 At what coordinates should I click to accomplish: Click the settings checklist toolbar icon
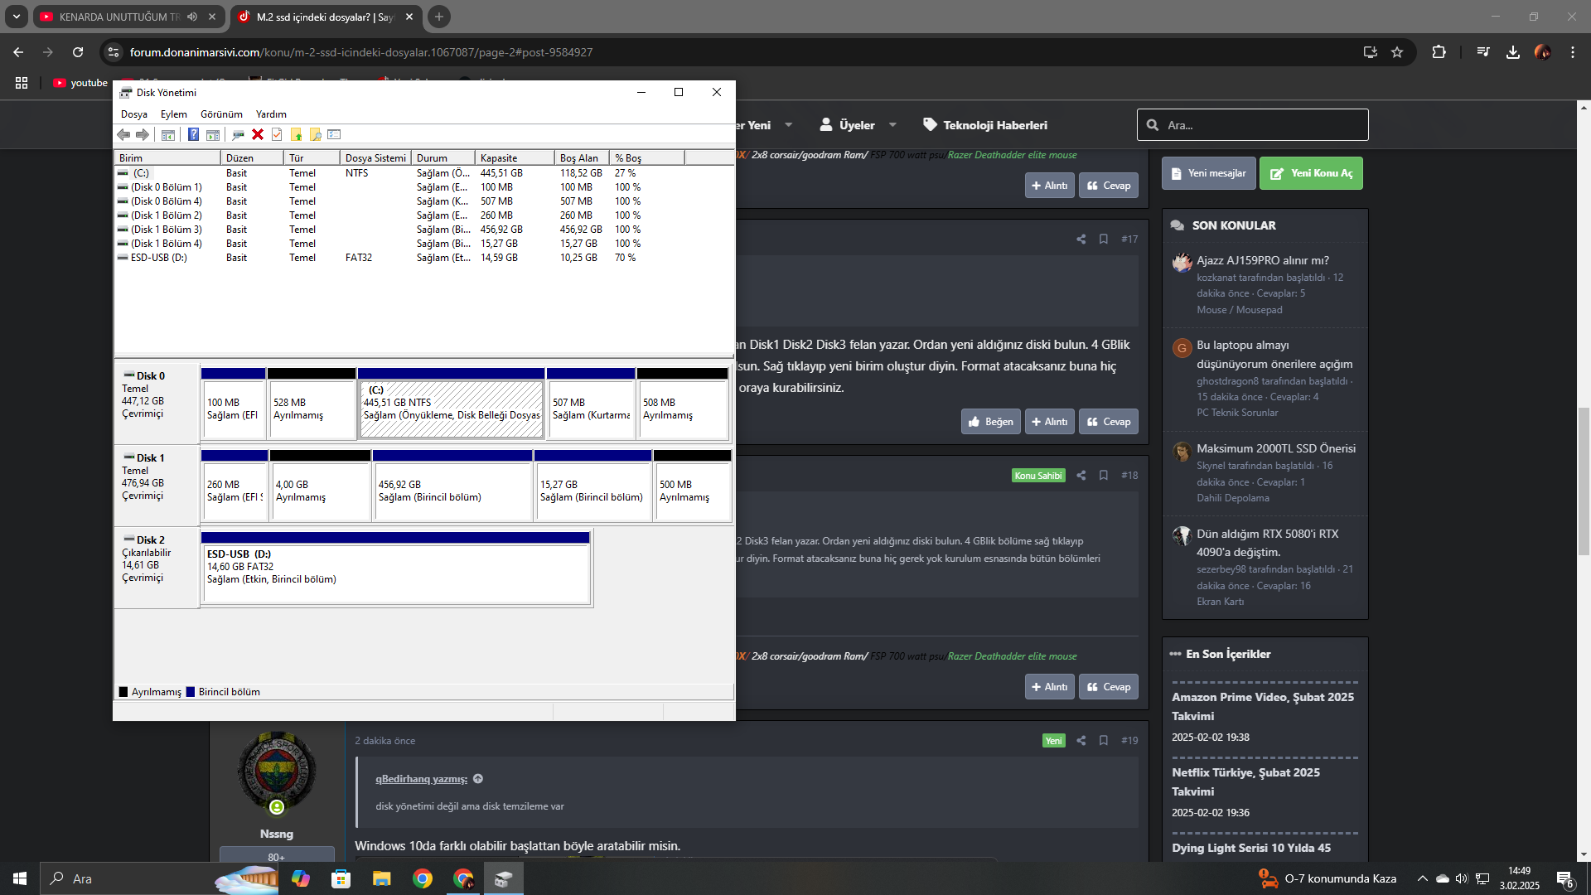(x=334, y=134)
